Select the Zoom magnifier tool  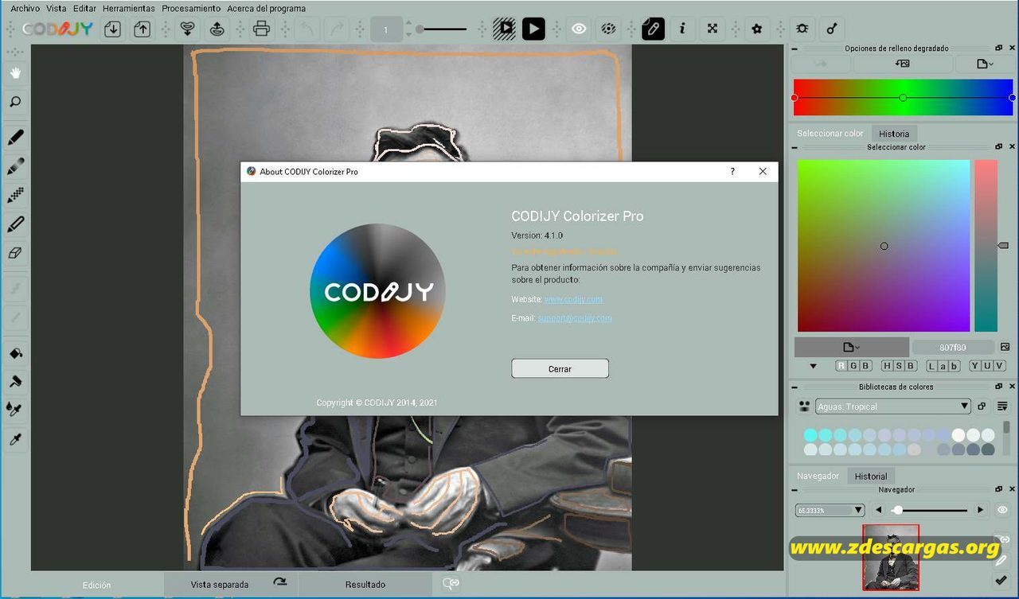[x=15, y=102]
